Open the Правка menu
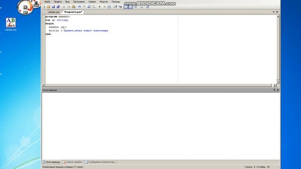This screenshot has width=301, height=169. [57, 2]
